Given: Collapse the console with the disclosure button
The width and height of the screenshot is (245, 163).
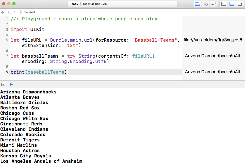Looking at the screenshot, I should [x=3, y=84].
